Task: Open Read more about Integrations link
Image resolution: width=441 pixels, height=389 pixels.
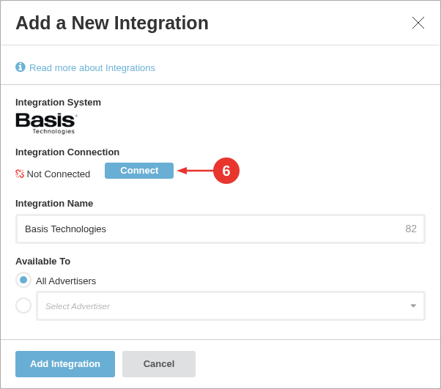Action: 92,68
